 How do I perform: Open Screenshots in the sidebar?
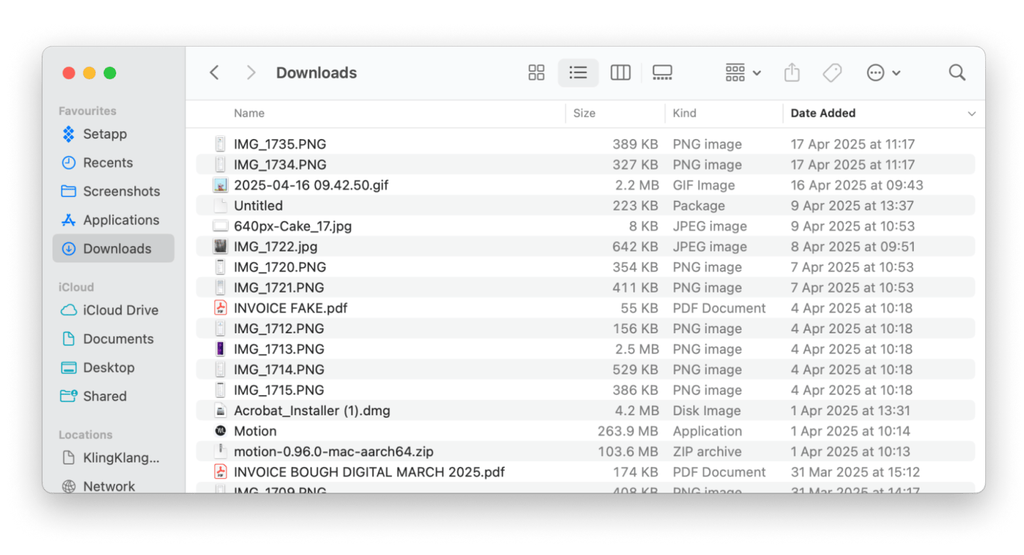tap(121, 192)
